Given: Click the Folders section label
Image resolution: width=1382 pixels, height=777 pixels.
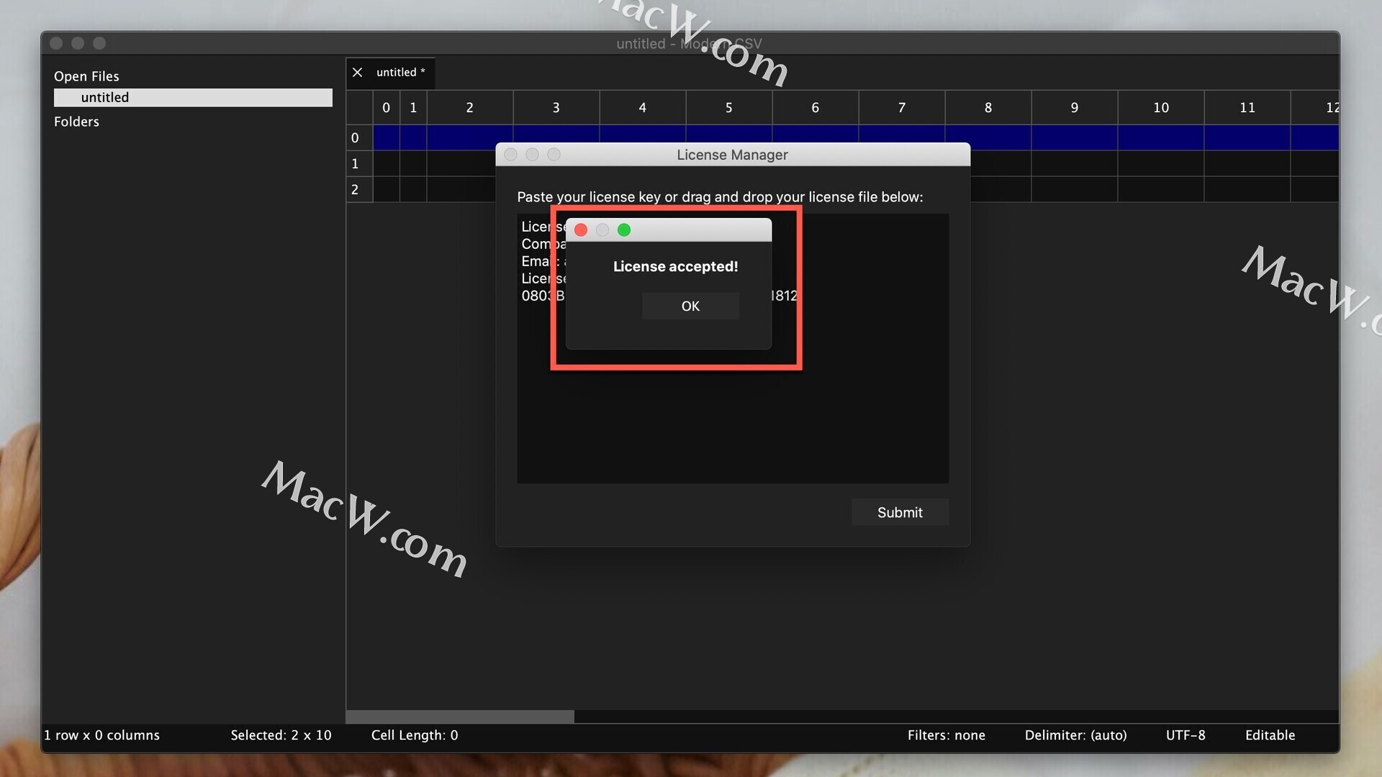Looking at the screenshot, I should pyautogui.click(x=76, y=122).
